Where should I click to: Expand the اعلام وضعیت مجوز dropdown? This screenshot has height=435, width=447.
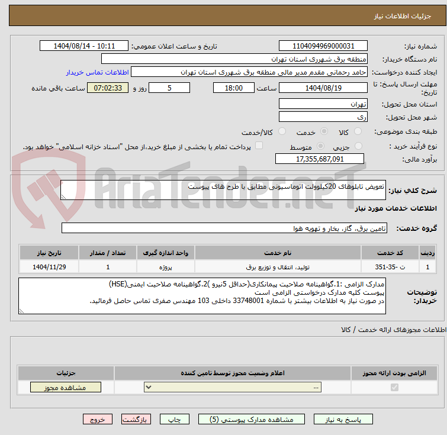point(233,388)
